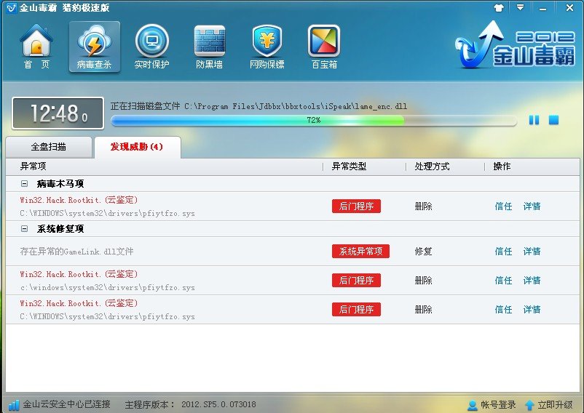Click 信任 for the 病毒木马项 rootkit entry

point(503,206)
